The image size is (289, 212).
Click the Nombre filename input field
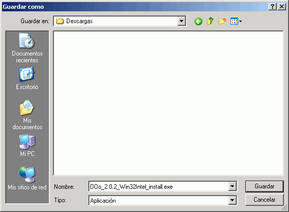click(159, 186)
